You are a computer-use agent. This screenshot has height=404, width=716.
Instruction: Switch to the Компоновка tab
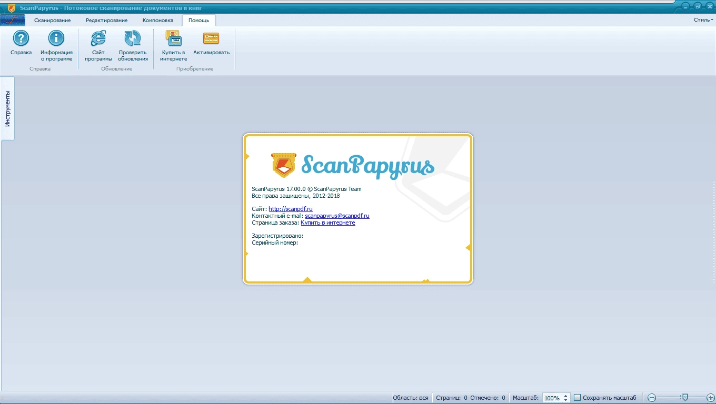pos(158,20)
